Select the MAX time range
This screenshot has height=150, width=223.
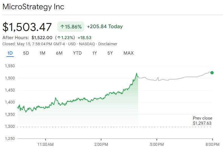point(129,53)
